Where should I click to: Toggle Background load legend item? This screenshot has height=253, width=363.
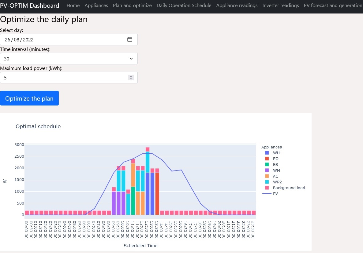(x=289, y=188)
